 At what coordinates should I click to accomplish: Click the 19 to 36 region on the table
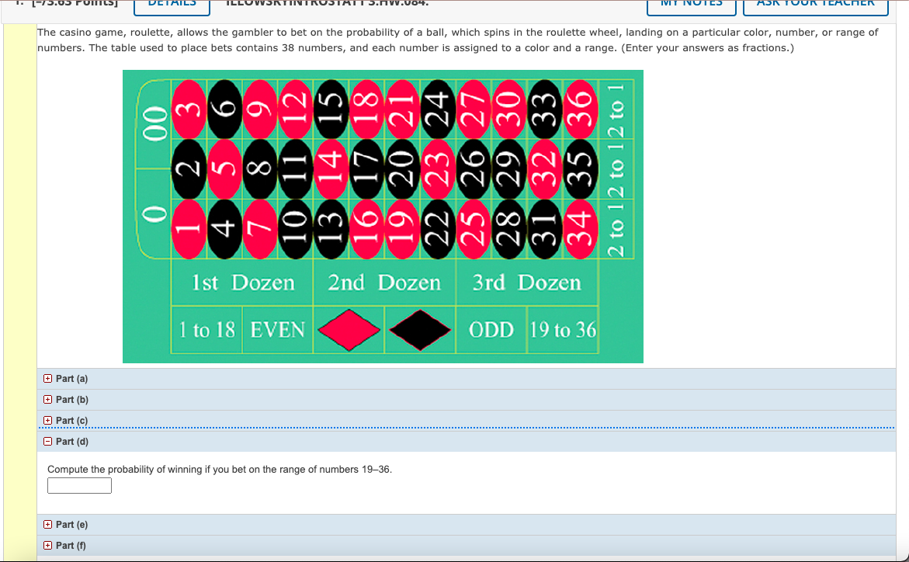point(562,330)
